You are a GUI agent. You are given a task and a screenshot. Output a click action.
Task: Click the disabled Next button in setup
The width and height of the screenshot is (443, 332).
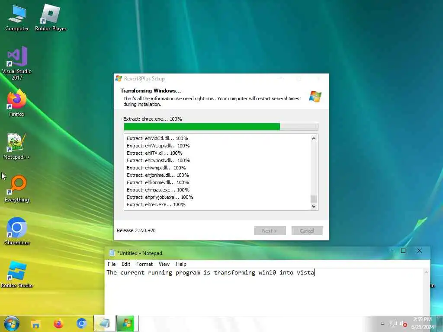pyautogui.click(x=270, y=231)
